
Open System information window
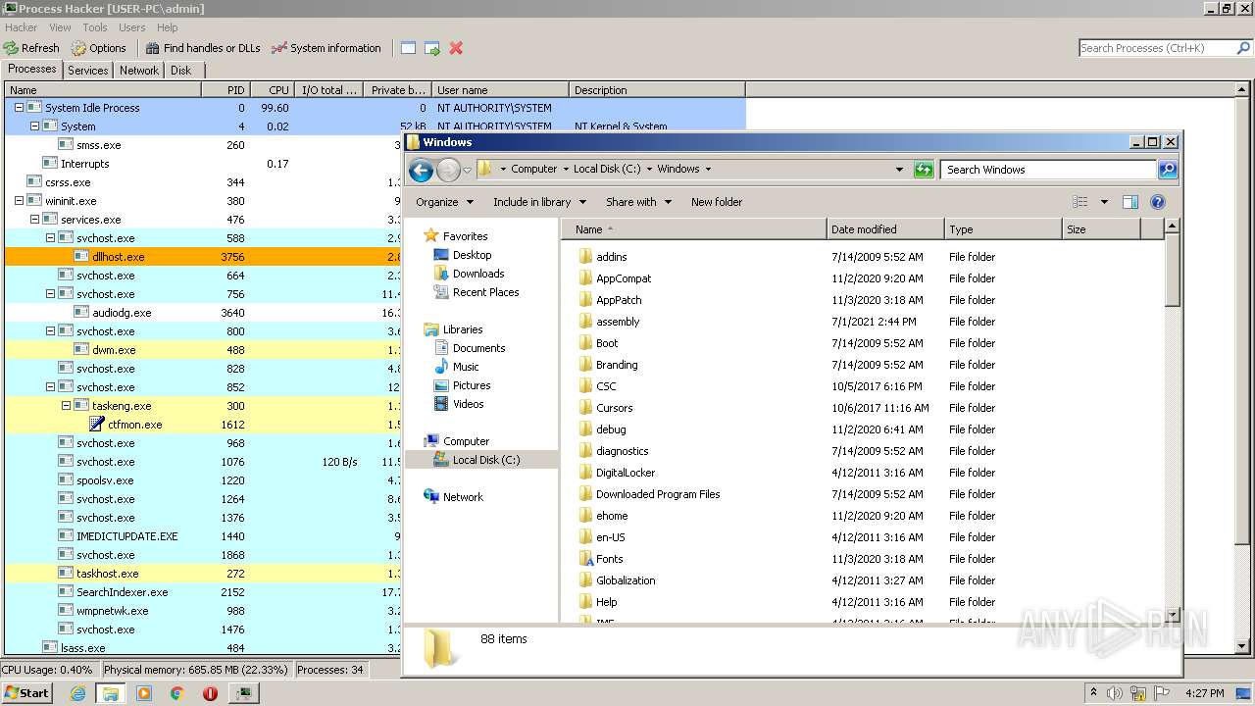click(x=326, y=48)
